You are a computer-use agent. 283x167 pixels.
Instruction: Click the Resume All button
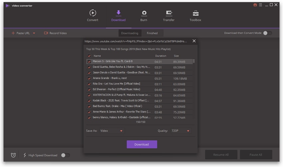[221, 155]
